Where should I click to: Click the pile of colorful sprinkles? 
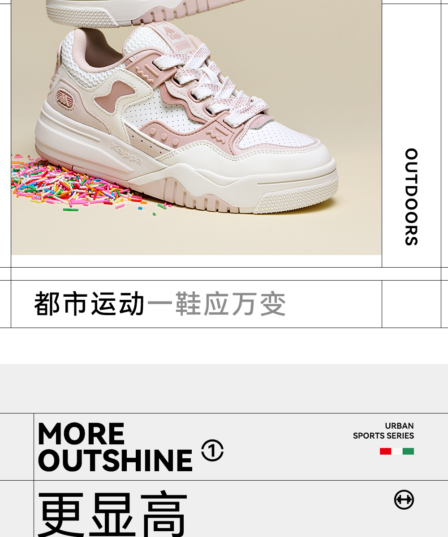coord(76,184)
